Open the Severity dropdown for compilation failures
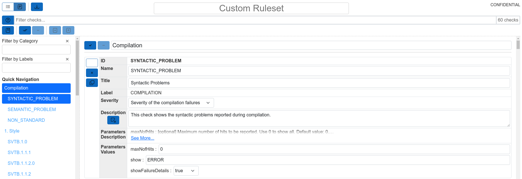 (171, 103)
